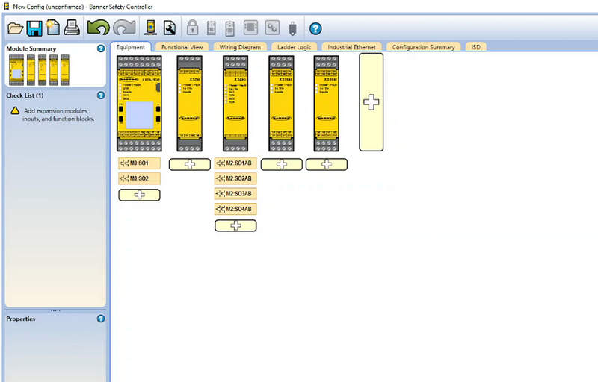The width and height of the screenshot is (598, 382).
Task: Open the Configuration Summary tab
Action: [423, 47]
